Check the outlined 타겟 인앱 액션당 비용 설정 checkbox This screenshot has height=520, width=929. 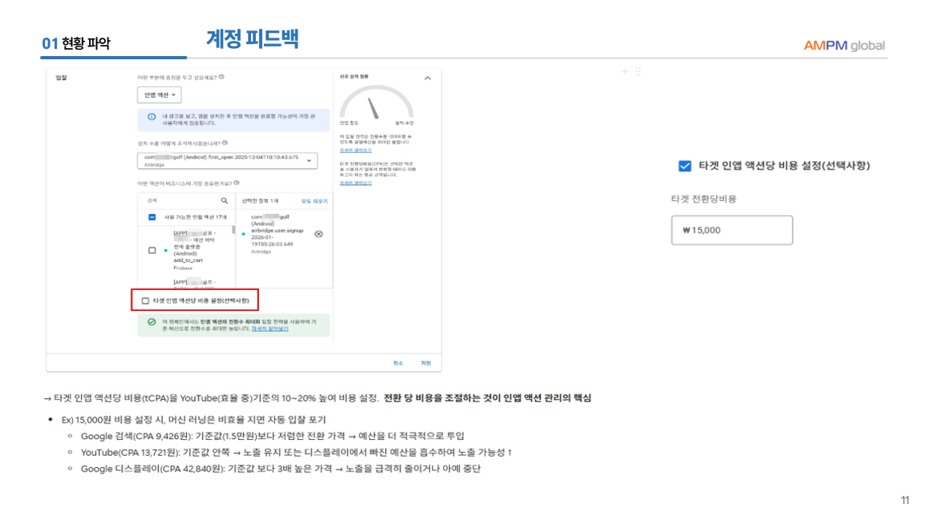click(145, 301)
